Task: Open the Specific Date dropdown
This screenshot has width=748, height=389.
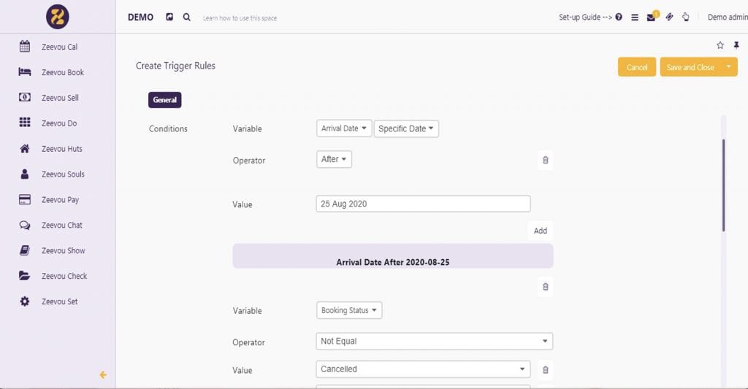Action: pyautogui.click(x=406, y=128)
